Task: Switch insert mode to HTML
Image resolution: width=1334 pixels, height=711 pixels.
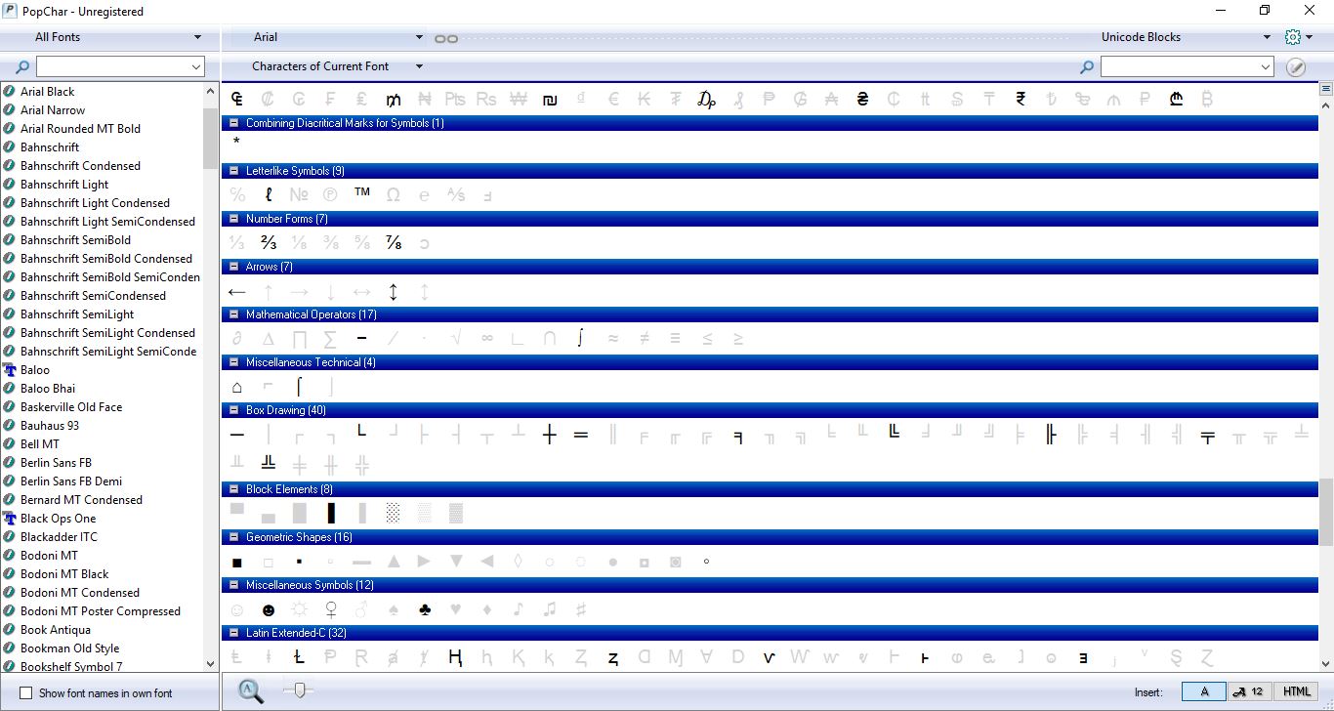Action: click(1296, 691)
